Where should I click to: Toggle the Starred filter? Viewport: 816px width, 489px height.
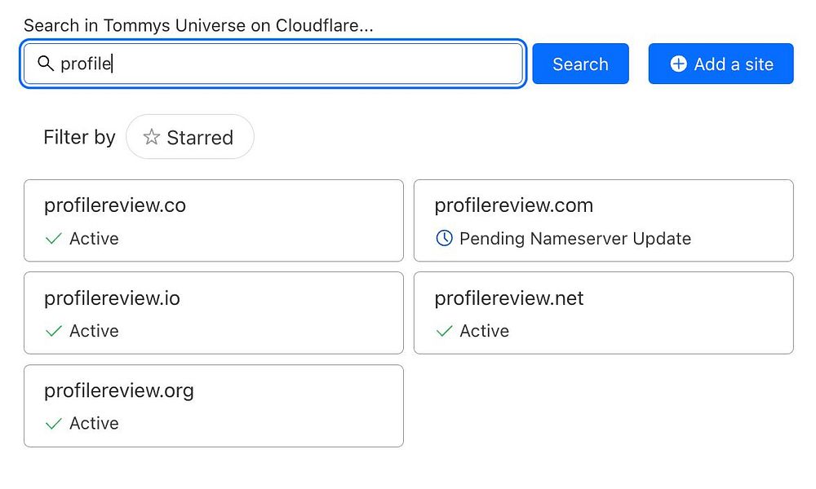(190, 137)
